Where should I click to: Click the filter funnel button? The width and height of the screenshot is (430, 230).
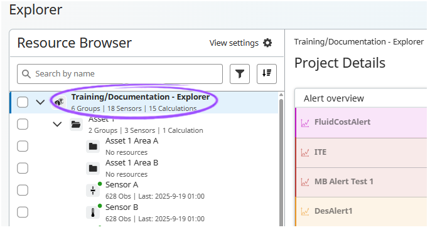240,74
